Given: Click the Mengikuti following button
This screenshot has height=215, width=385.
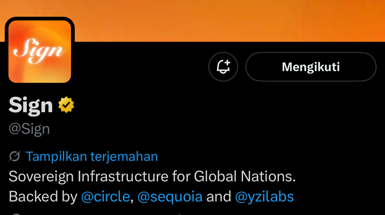Looking at the screenshot, I should coord(311,67).
